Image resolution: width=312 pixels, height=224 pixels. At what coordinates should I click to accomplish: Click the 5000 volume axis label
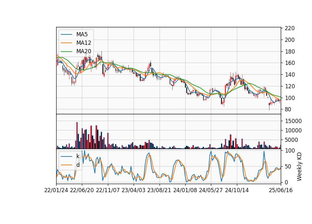(x=292, y=140)
